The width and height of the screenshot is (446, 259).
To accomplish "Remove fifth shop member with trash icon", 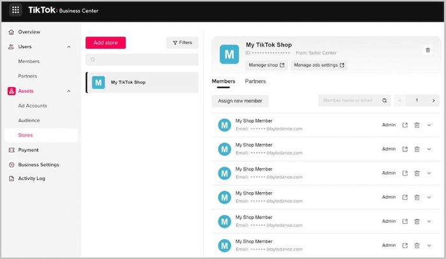I will [x=417, y=221].
